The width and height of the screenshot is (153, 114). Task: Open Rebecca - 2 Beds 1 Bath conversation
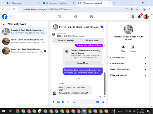24,51
